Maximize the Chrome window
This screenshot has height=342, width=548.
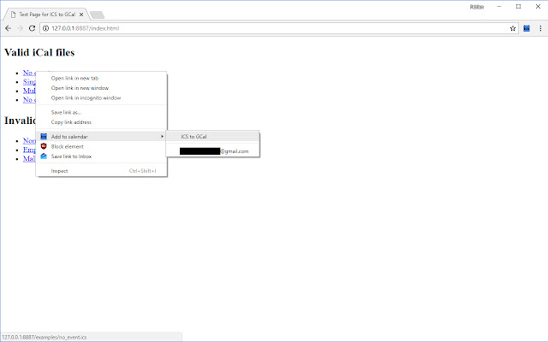point(518,7)
